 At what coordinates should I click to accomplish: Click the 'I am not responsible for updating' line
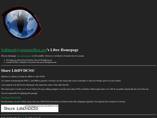coord(19,93)
